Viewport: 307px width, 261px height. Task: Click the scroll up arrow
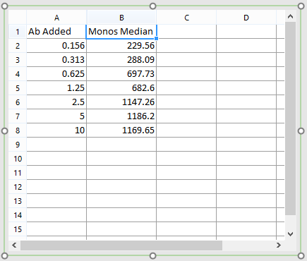tap(290, 16)
